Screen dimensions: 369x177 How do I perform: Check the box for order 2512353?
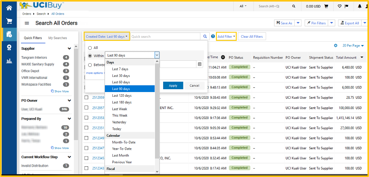click(x=86, y=117)
